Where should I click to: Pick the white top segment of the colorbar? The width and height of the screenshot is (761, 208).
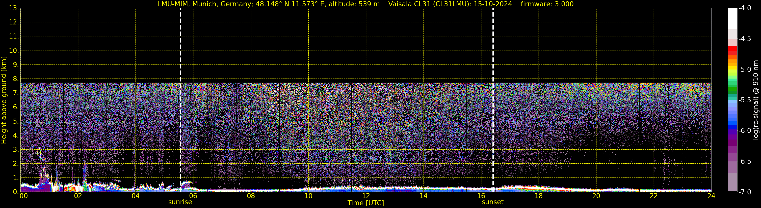(733, 18)
